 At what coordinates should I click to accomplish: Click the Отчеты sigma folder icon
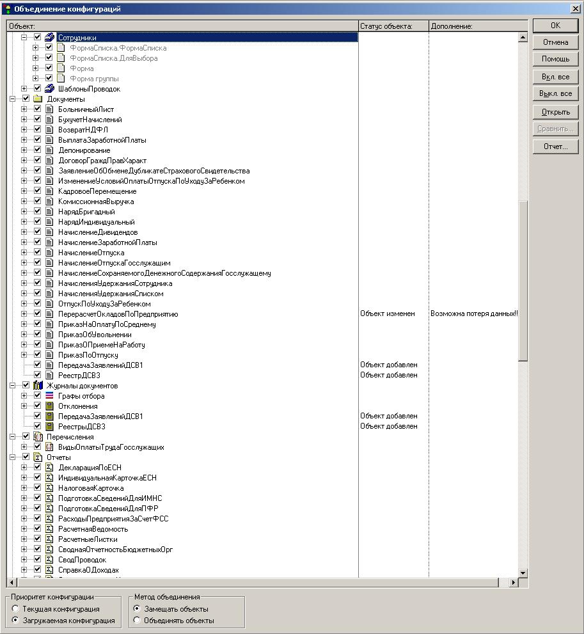pyautogui.click(x=38, y=457)
